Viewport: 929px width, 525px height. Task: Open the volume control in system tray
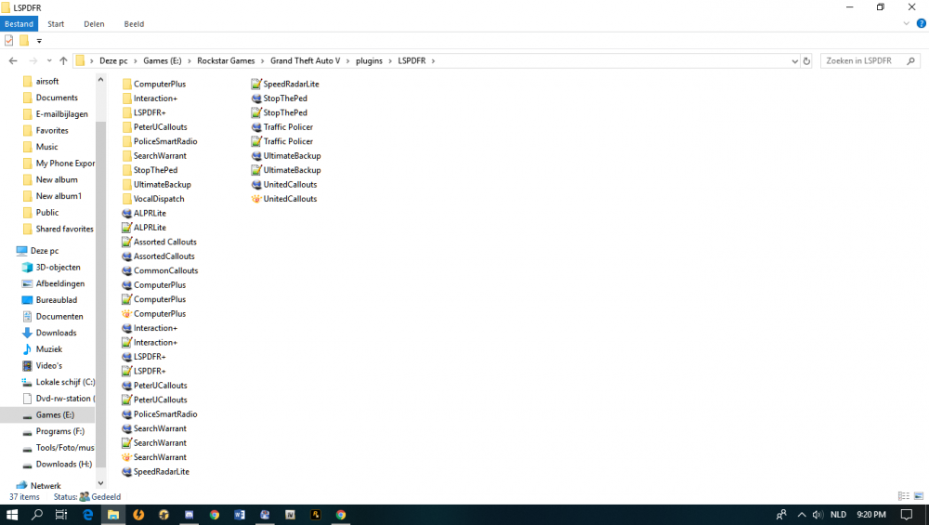point(818,515)
